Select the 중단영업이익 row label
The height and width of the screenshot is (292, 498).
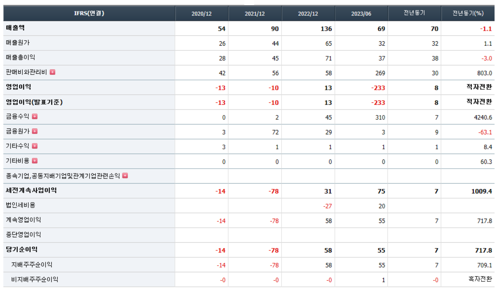point(23,234)
